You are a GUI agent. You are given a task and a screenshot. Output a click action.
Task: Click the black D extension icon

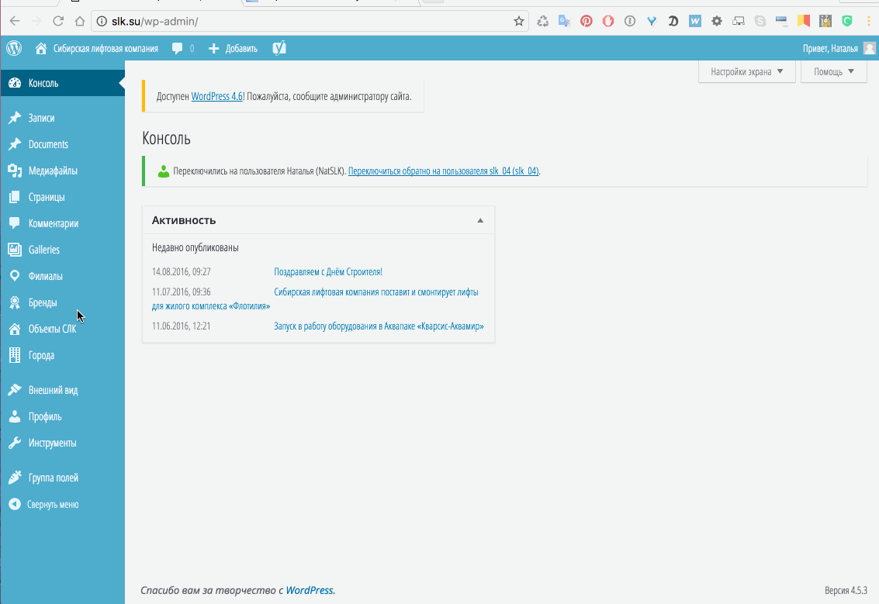[x=673, y=21]
